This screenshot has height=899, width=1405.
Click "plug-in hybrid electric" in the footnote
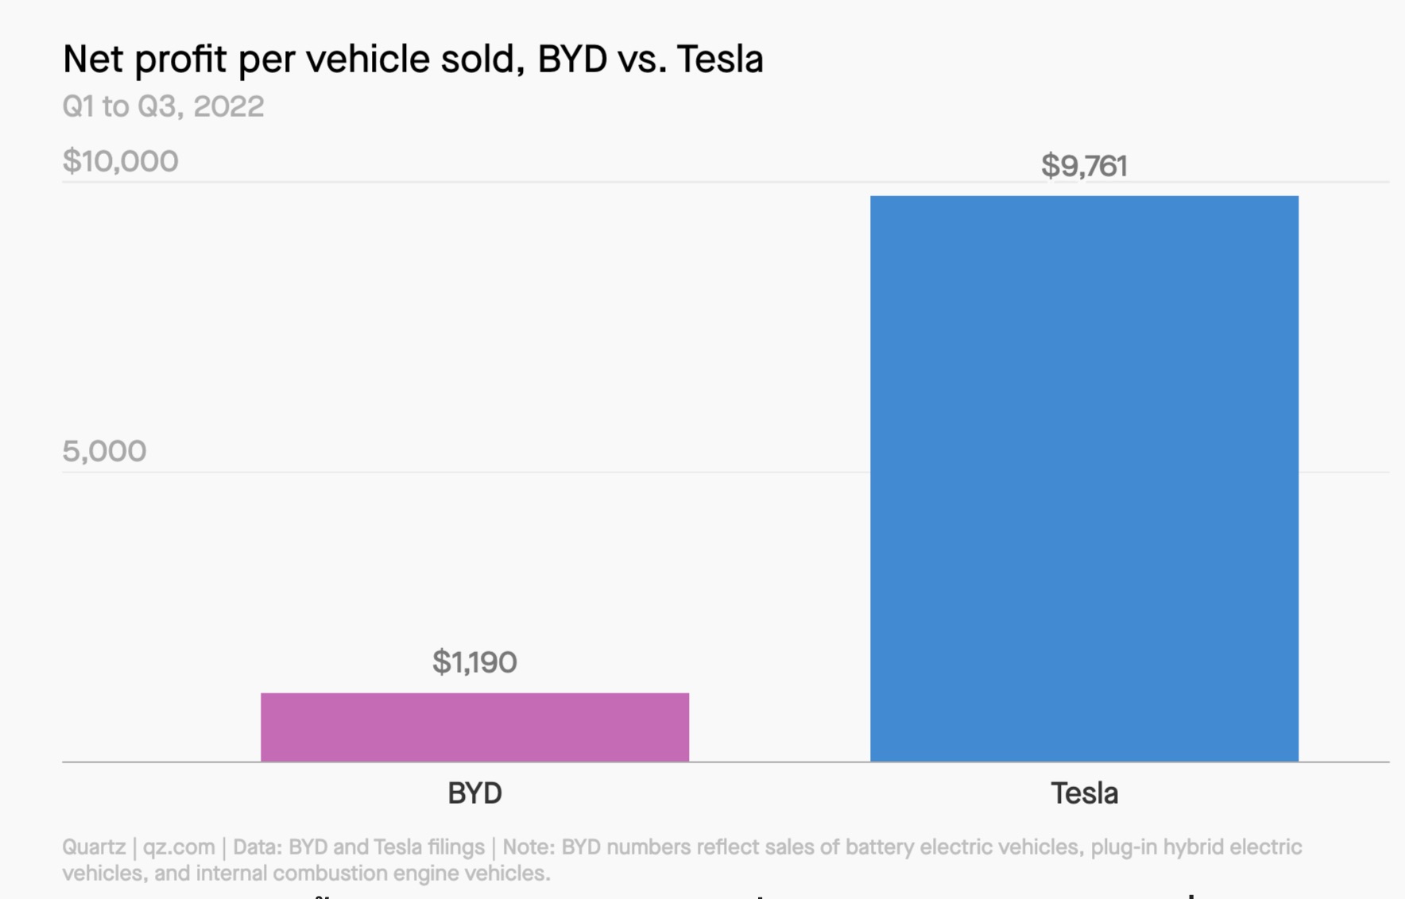1196,847
